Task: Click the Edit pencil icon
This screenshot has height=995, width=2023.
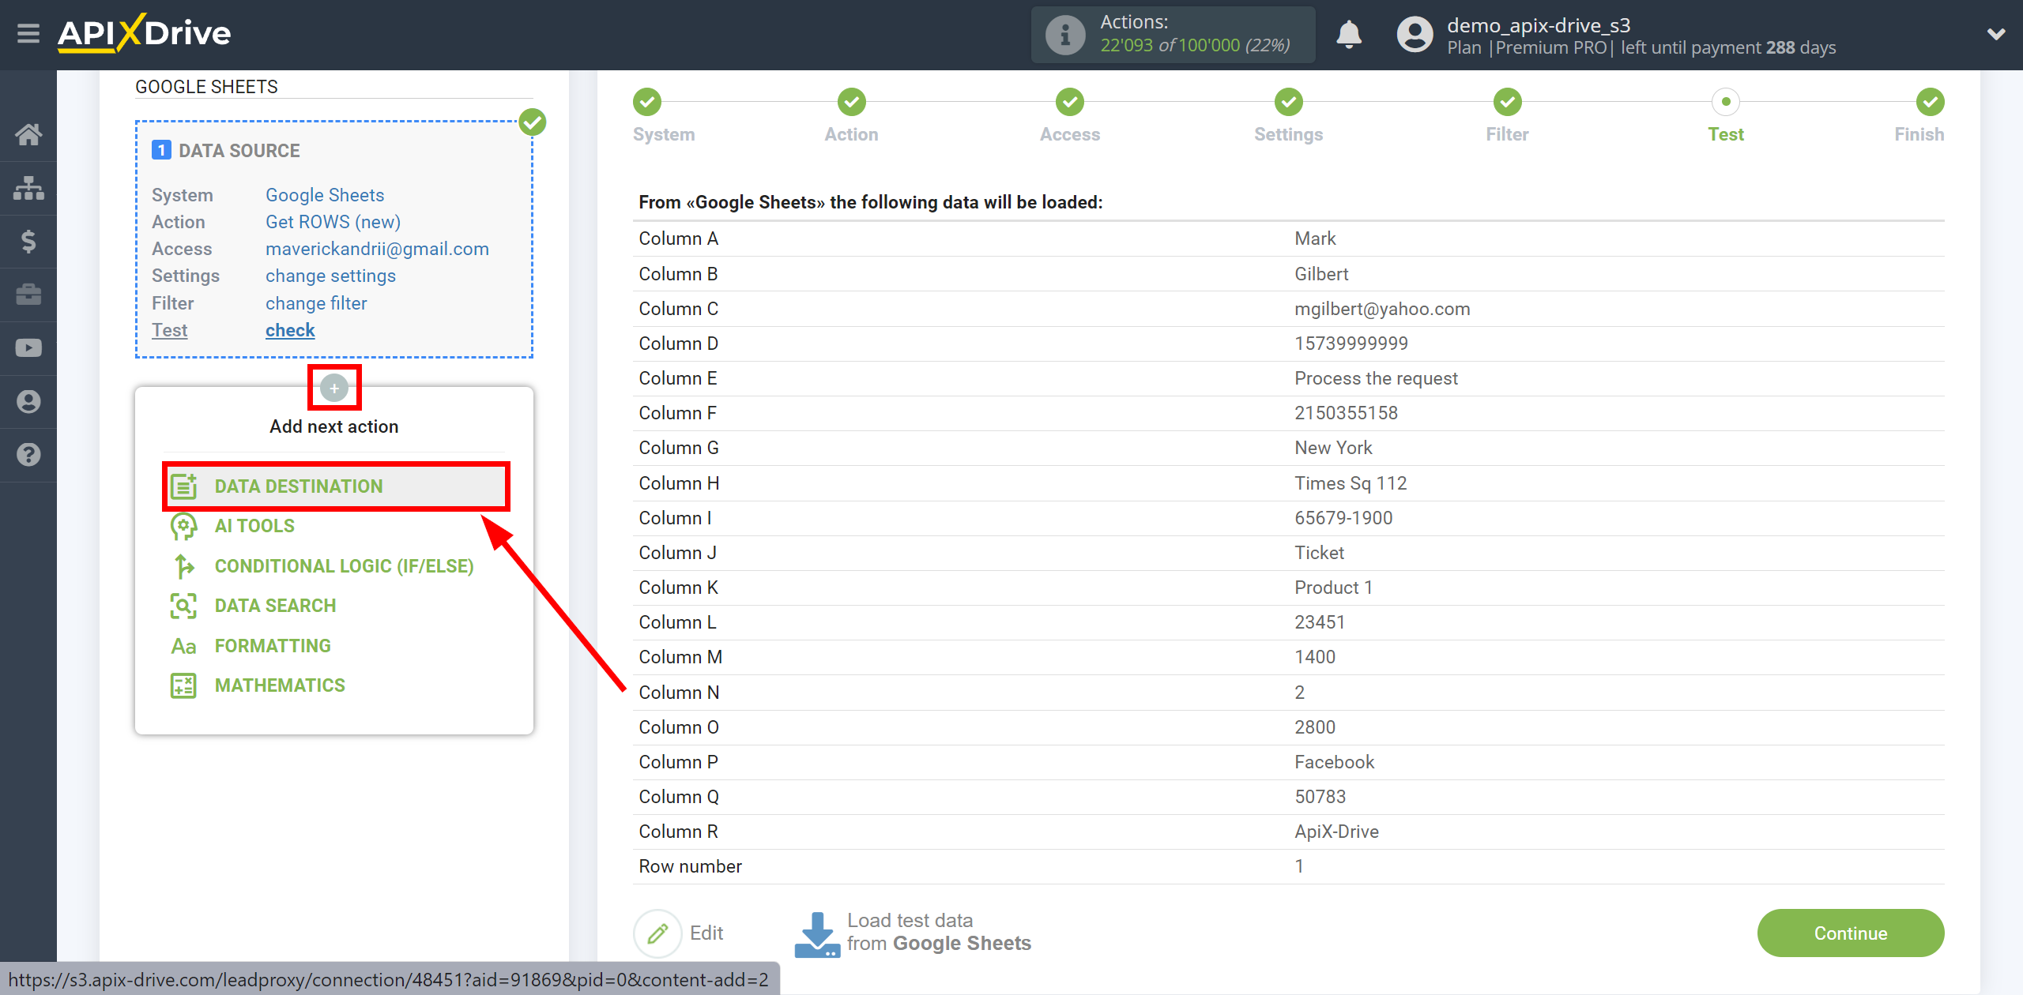Action: [657, 933]
